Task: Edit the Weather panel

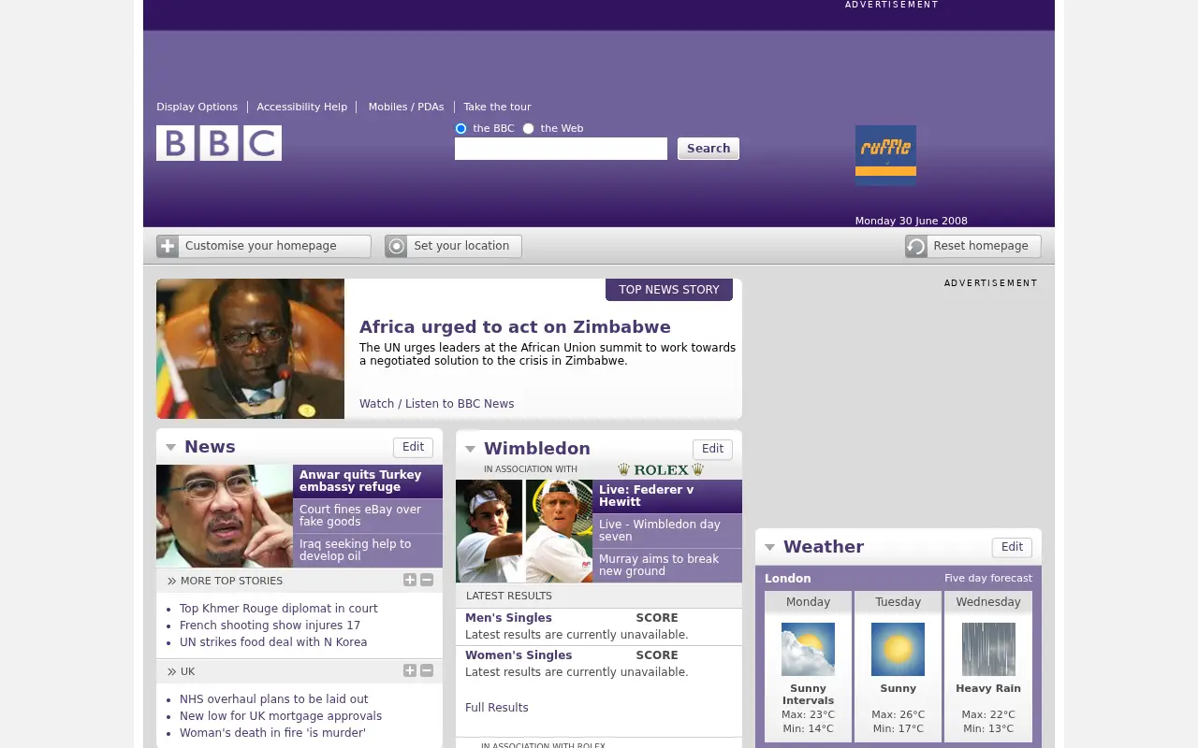Action: coord(1012,547)
